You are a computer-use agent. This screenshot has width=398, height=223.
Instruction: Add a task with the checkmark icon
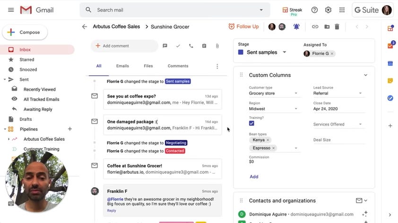[x=178, y=46]
